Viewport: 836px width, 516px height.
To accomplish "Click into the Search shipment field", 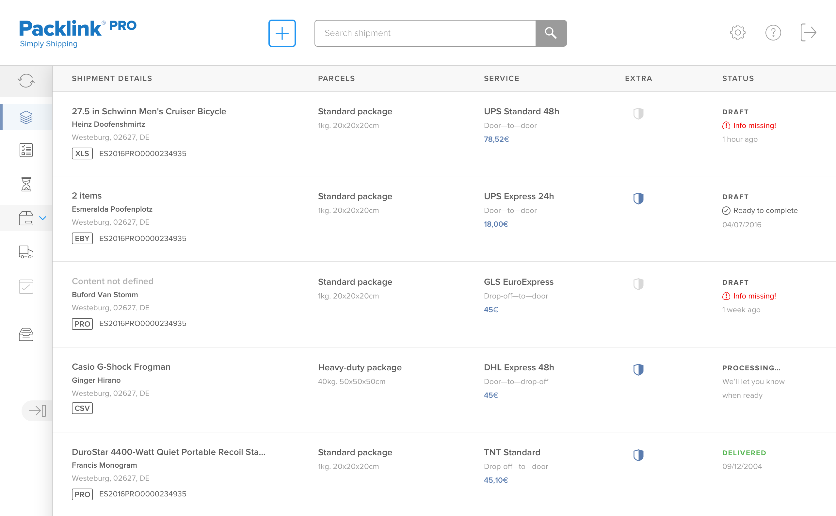I will [x=425, y=33].
